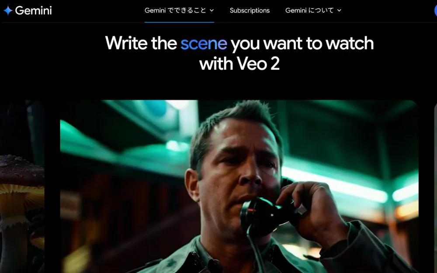Go to the Subscriptions page
Screen dimensions: 437x273
tap(250, 10)
